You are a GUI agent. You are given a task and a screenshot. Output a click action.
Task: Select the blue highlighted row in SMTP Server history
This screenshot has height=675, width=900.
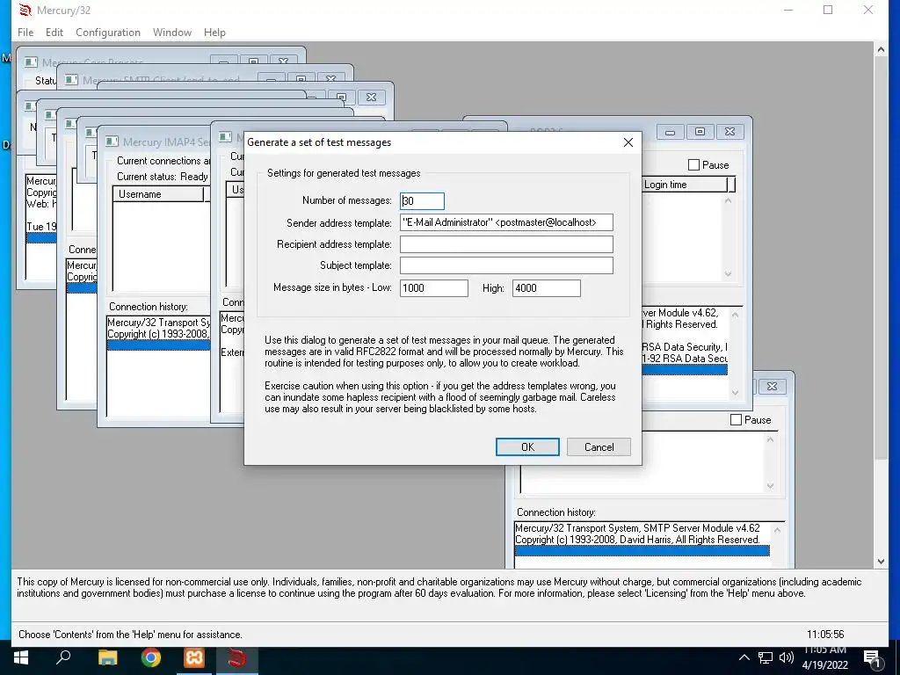click(x=642, y=551)
